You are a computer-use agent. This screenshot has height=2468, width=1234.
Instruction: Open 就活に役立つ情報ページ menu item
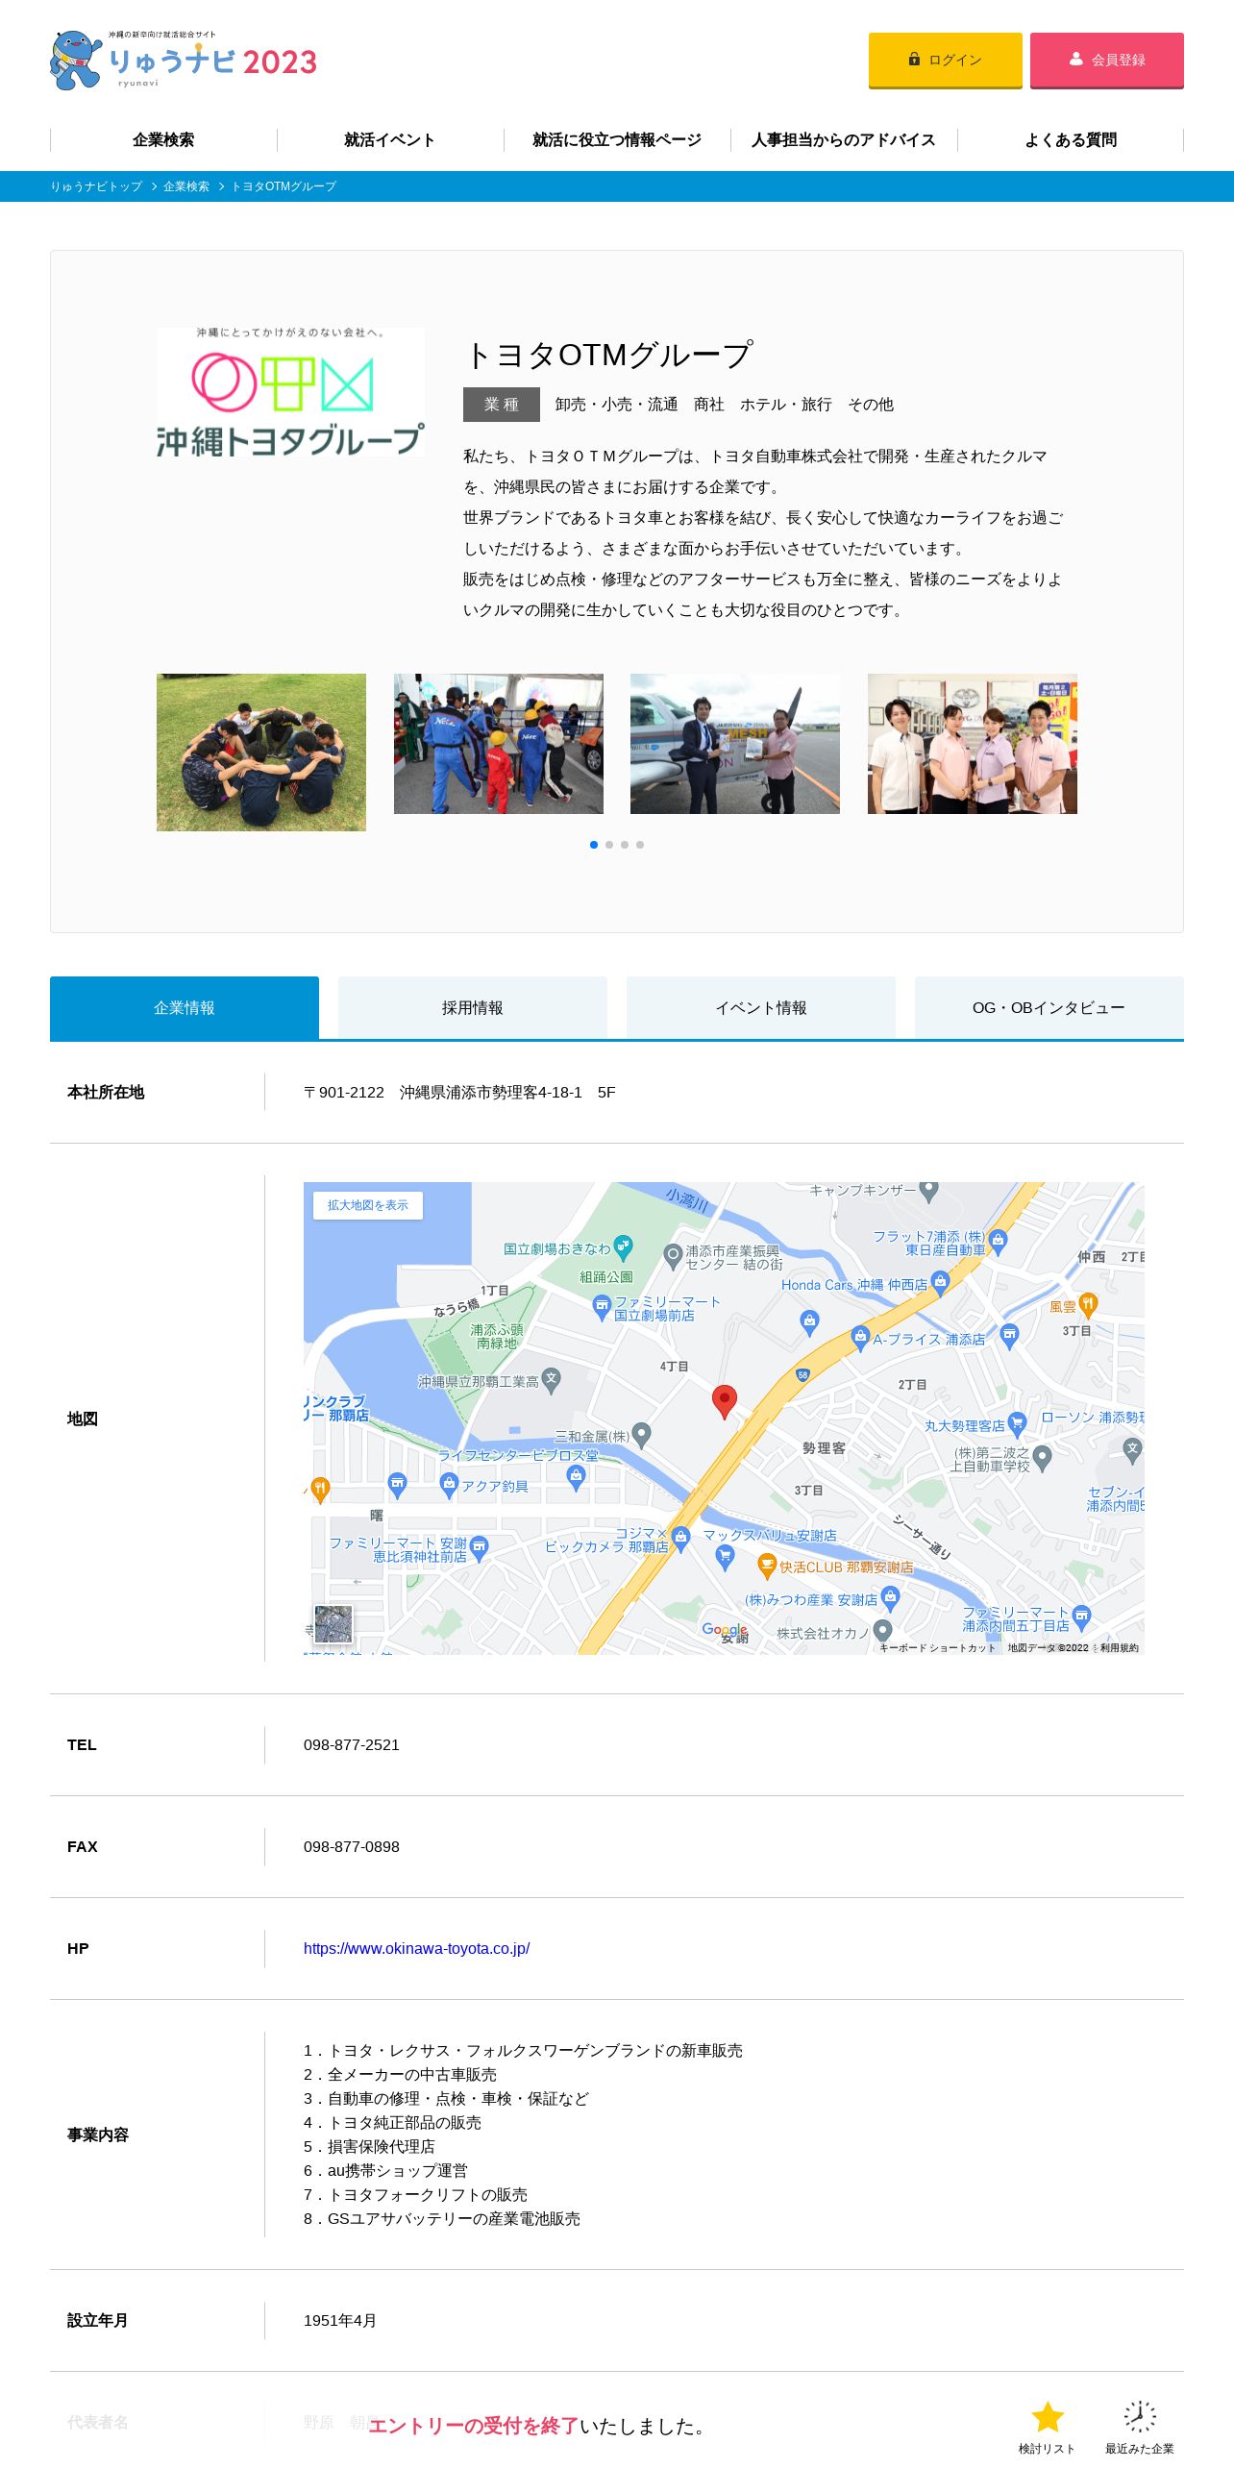point(617,140)
